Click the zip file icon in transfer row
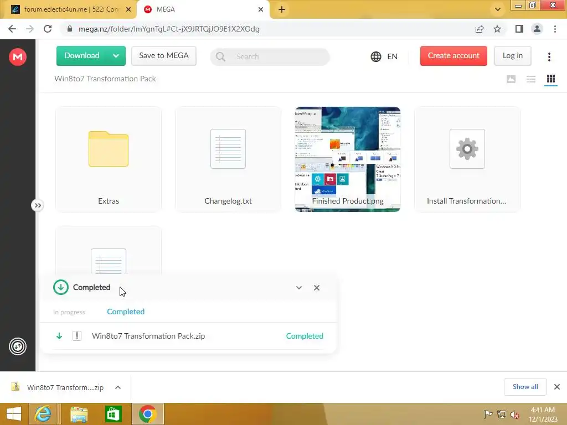 click(76, 336)
